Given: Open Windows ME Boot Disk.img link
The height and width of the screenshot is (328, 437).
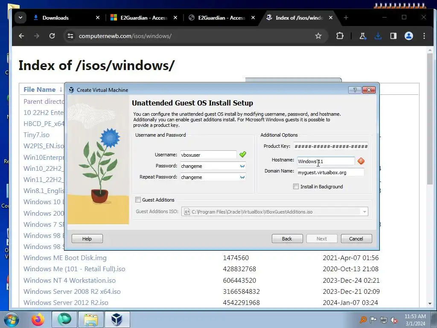Looking at the screenshot, I should pos(65,258).
